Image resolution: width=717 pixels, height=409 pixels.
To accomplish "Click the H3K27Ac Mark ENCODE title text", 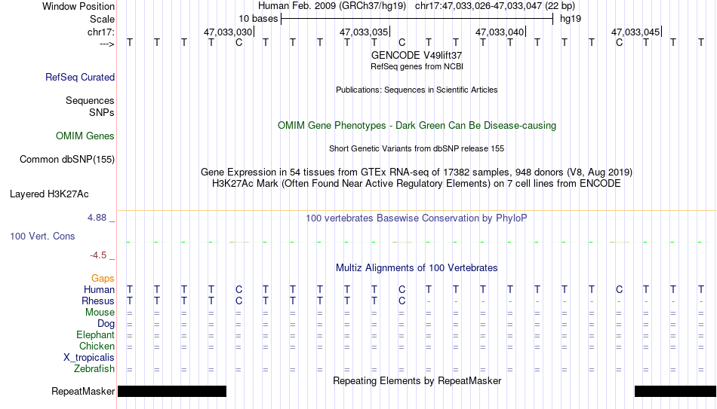I will pyautogui.click(x=417, y=184).
